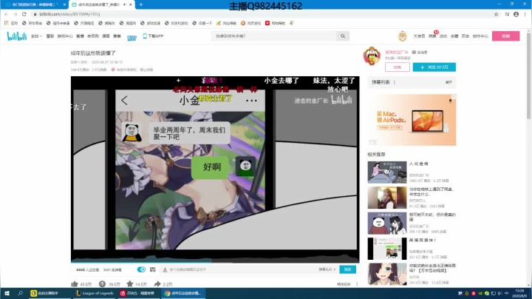Click the send message envelope icon
The height and width of the screenshot is (299, 532).
tap(414, 53)
